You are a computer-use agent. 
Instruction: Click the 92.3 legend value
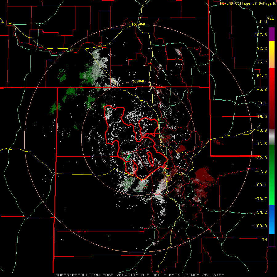click(262, 48)
